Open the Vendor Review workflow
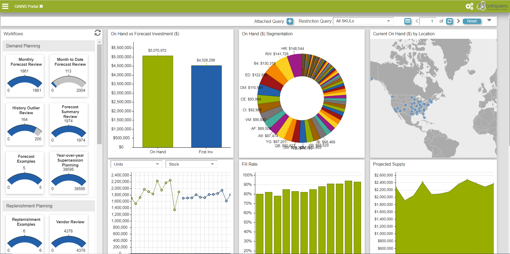This screenshot has width=510, height=254. pos(69,234)
